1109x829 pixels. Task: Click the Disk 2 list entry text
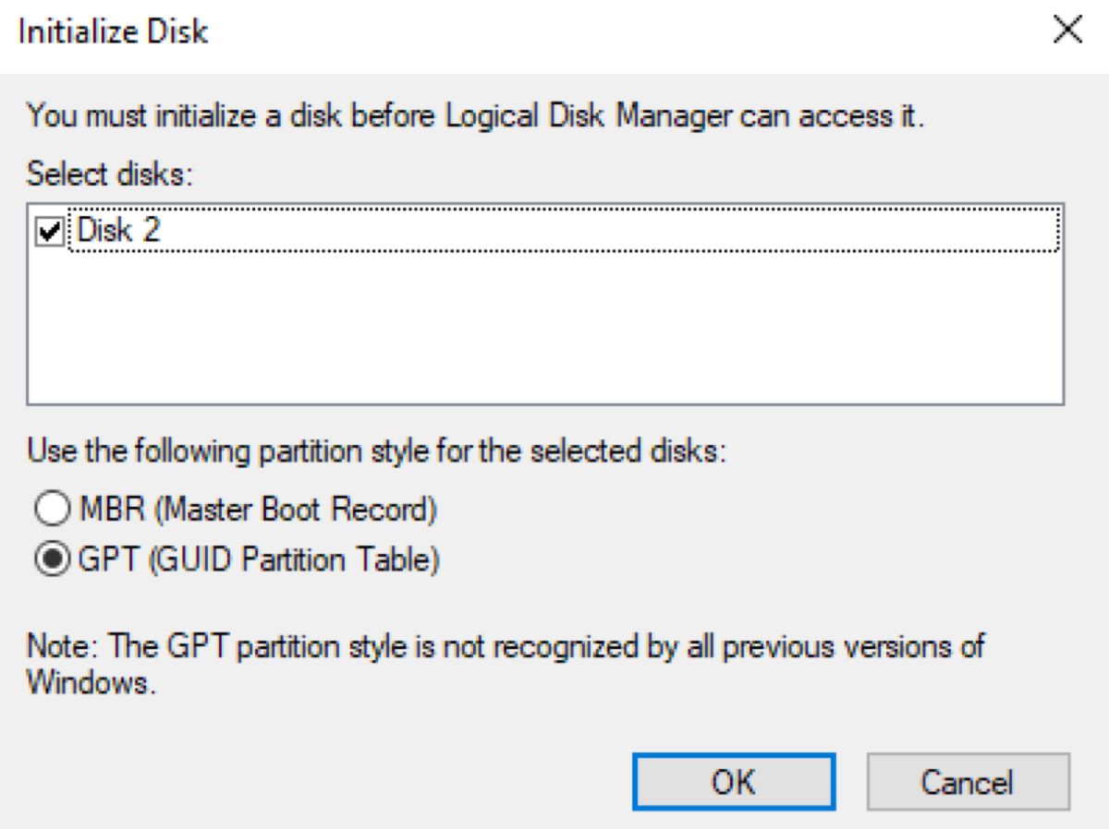[118, 231]
